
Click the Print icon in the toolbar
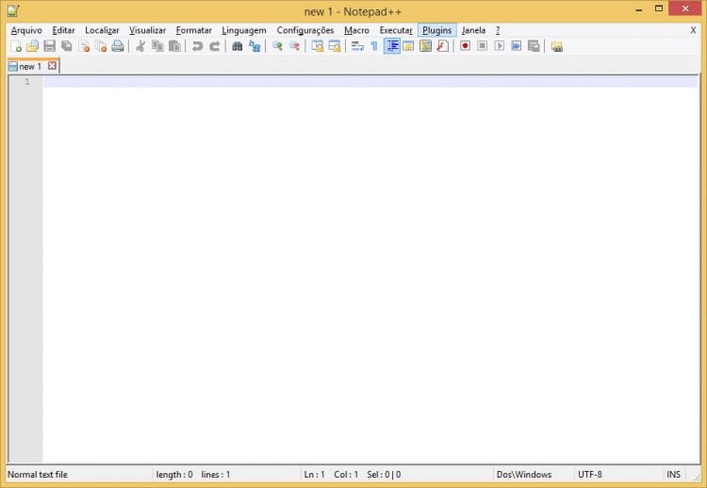[x=118, y=46]
